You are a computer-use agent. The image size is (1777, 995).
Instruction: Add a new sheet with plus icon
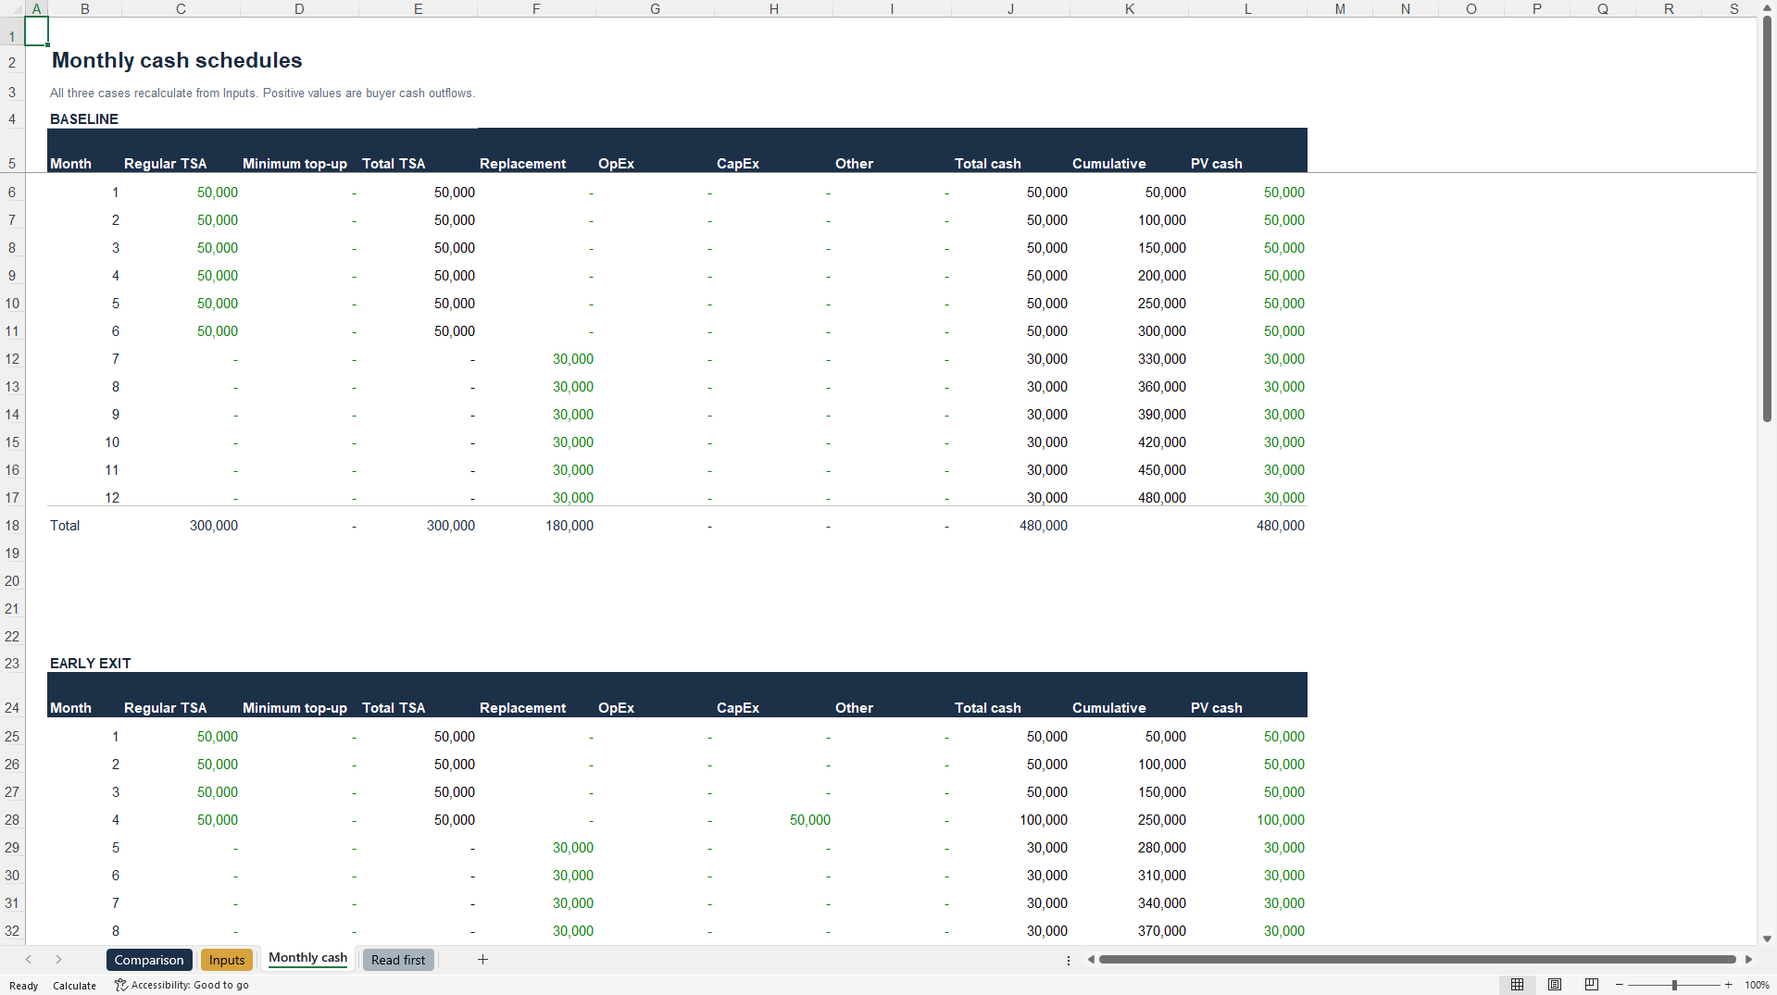482,960
